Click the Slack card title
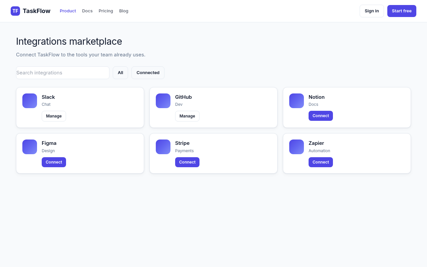 coord(48,97)
